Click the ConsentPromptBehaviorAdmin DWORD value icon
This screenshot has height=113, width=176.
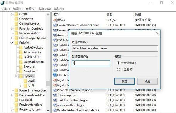tap(55, 25)
